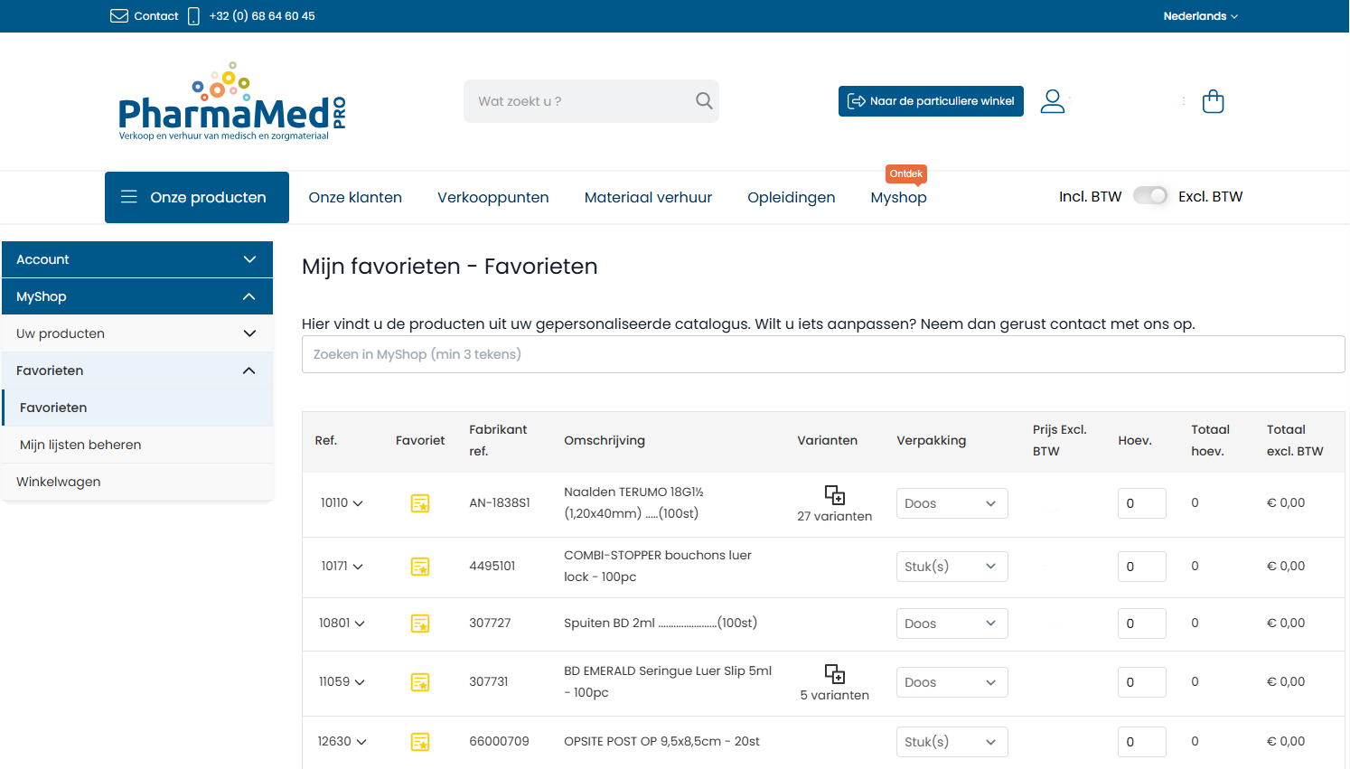The height and width of the screenshot is (769, 1350).
Task: Click quantity field for Spuiten BD 2ml
Action: click(1141, 624)
